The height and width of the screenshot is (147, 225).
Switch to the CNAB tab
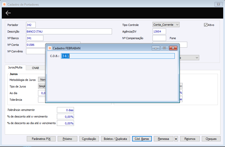35,68
